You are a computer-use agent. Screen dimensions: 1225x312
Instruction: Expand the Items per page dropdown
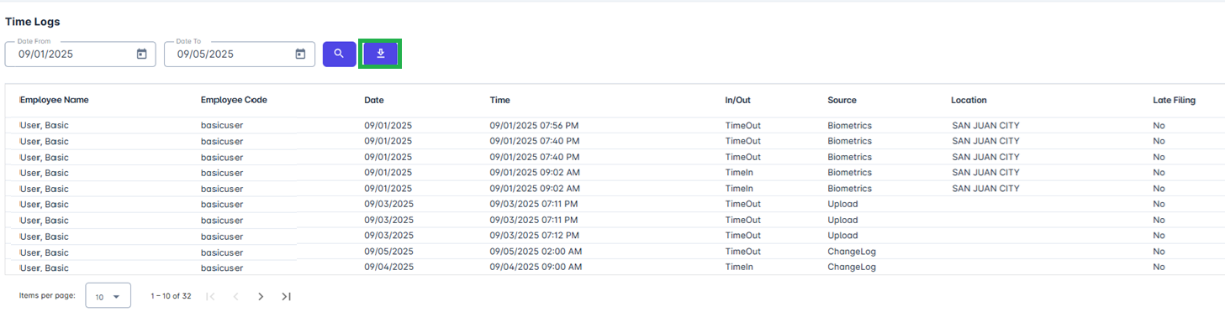tap(108, 296)
